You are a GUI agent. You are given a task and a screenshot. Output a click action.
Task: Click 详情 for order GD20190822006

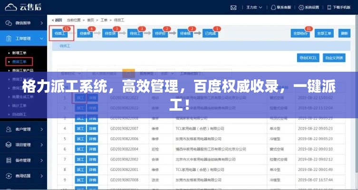pos(92,139)
